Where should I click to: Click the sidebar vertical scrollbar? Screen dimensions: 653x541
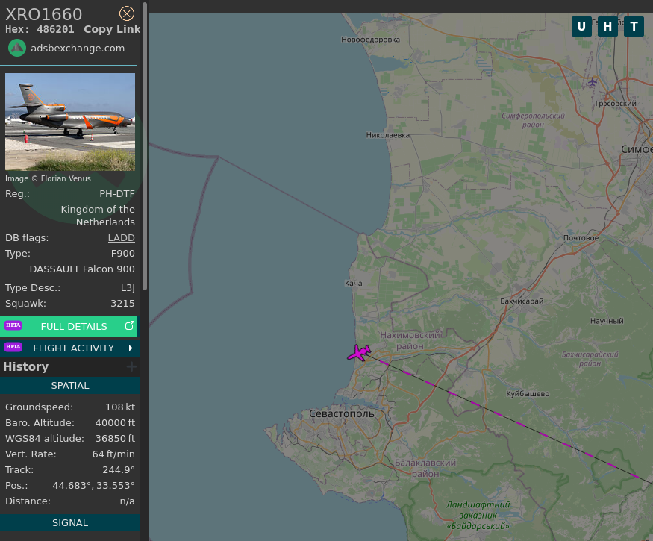pyautogui.click(x=145, y=146)
